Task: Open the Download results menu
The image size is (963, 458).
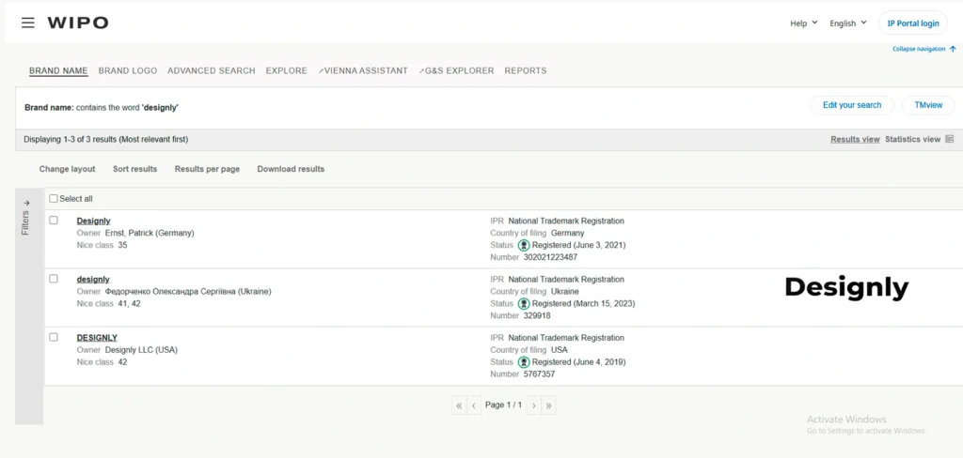Action: [x=291, y=169]
